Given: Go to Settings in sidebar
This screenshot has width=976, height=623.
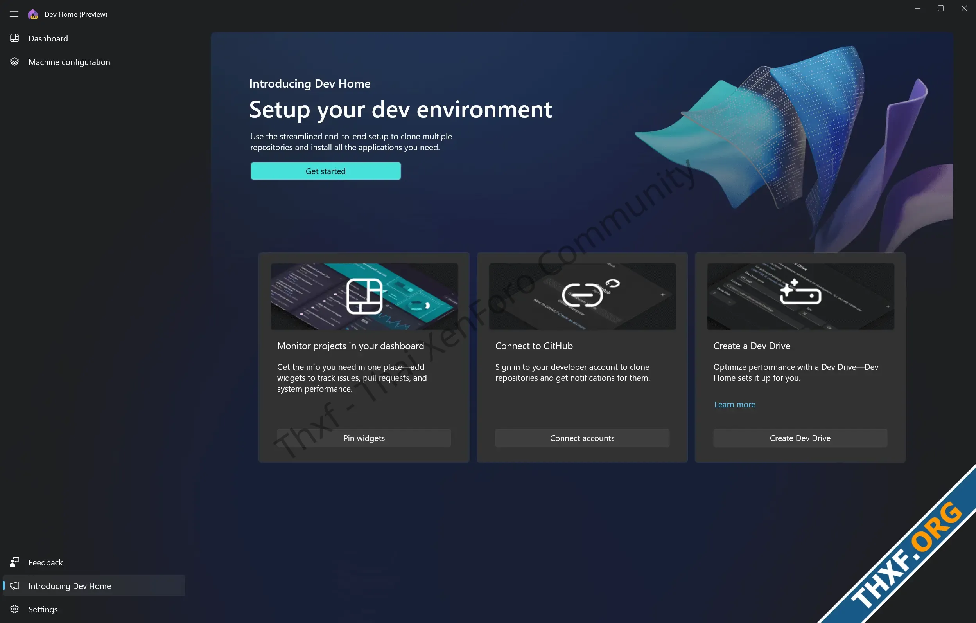Looking at the screenshot, I should (x=43, y=610).
